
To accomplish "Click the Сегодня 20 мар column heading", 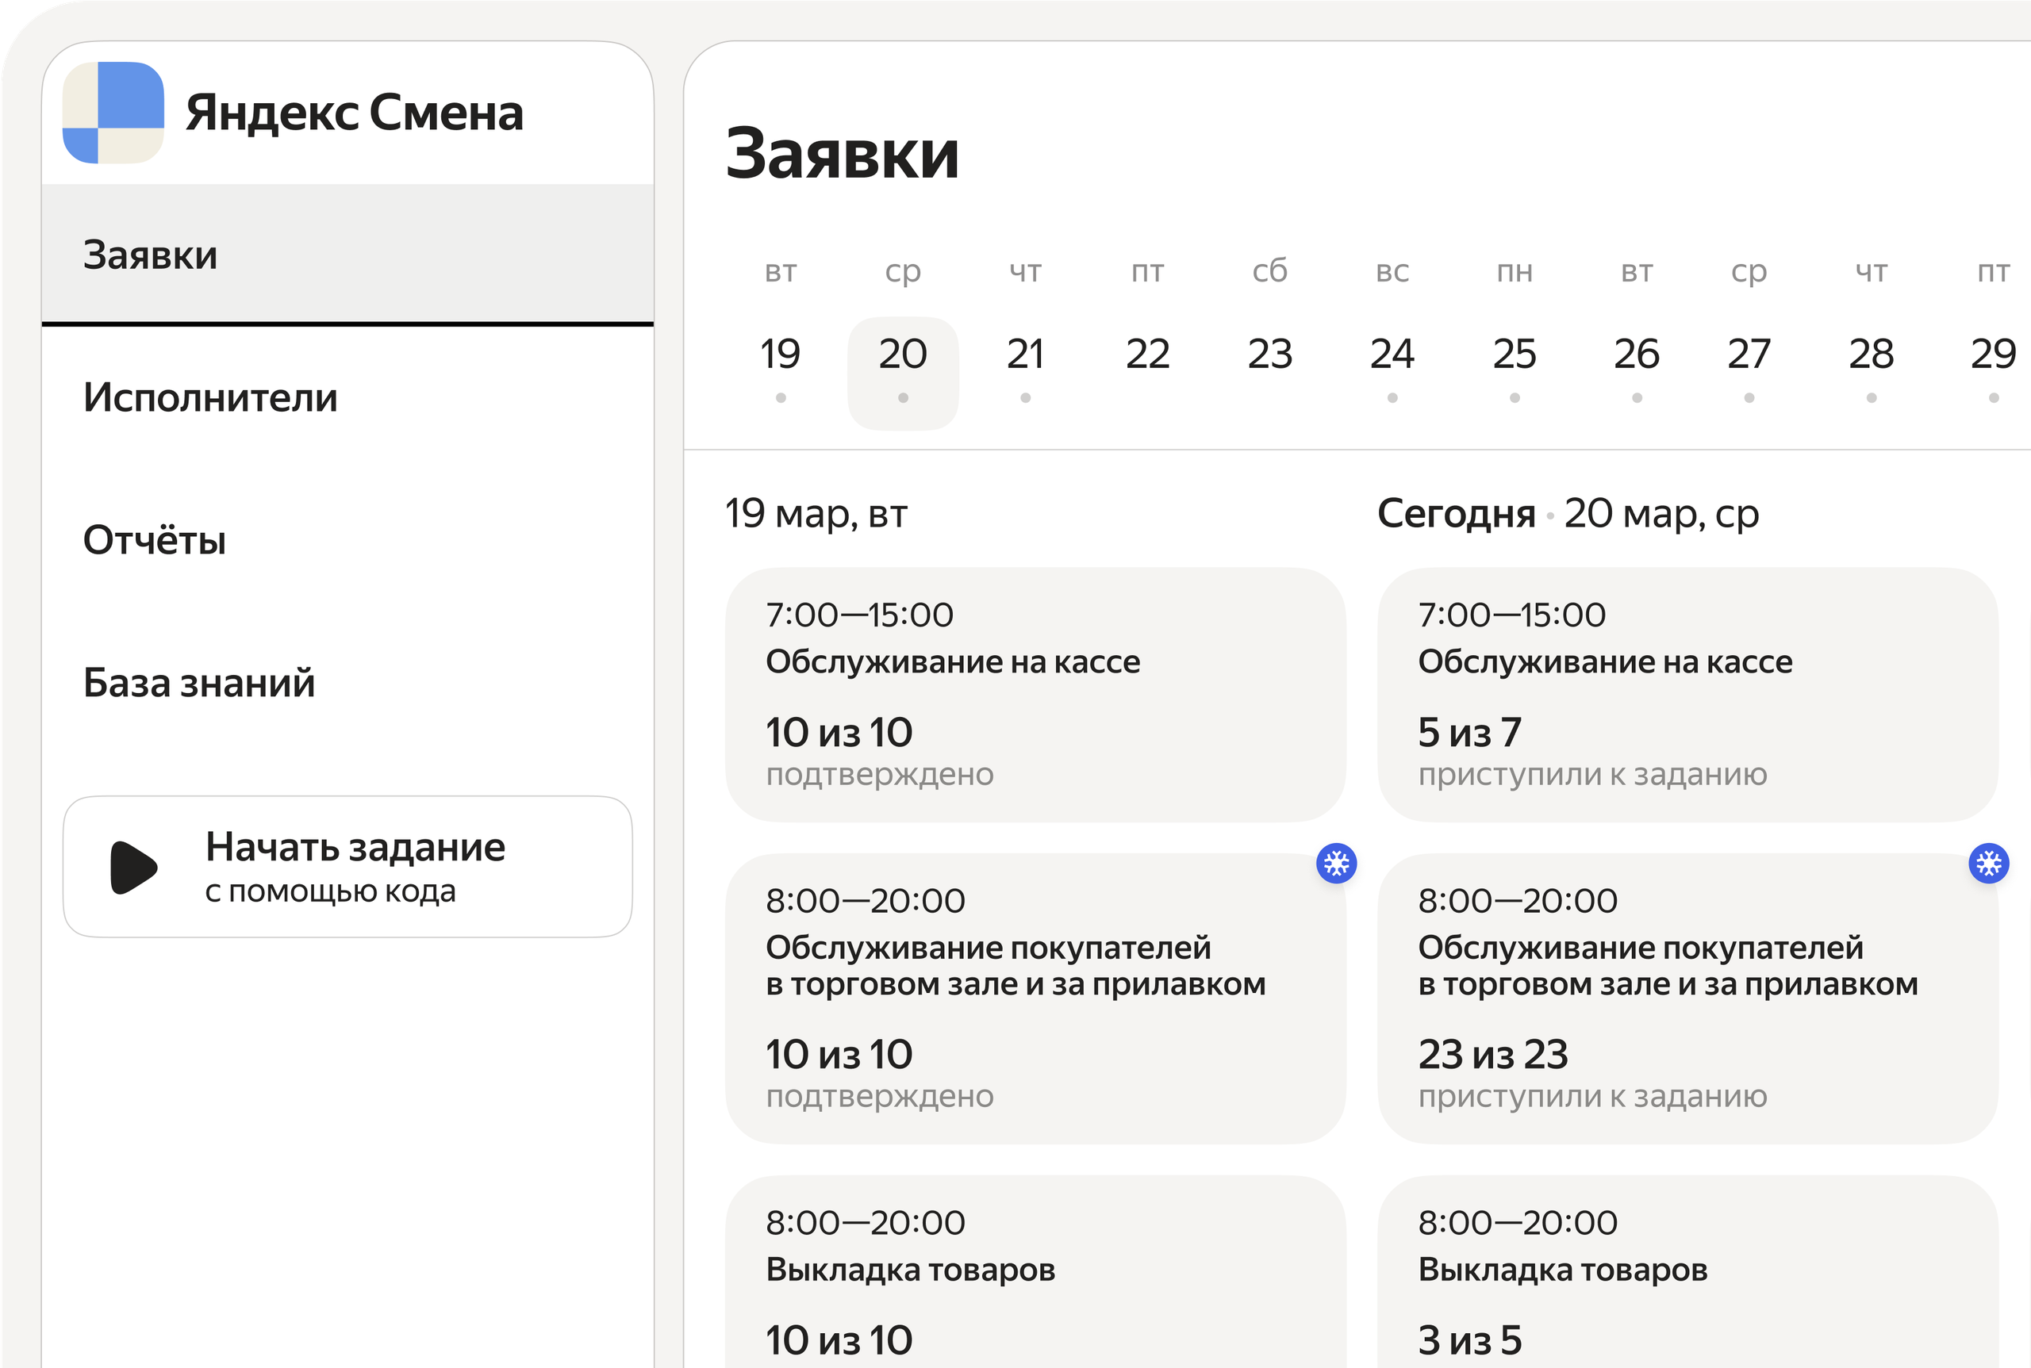I will tap(1568, 514).
